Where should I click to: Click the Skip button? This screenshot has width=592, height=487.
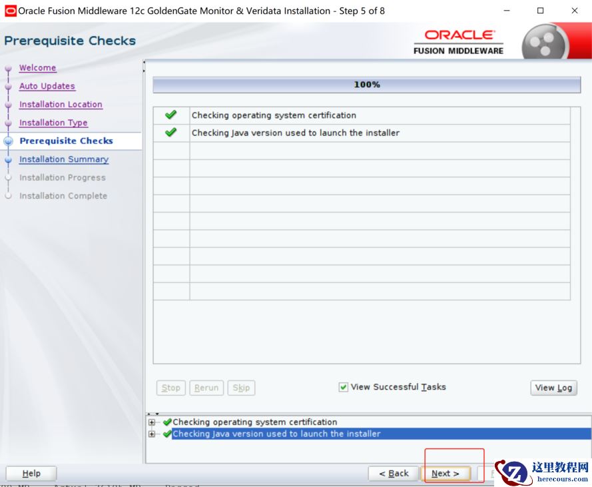click(241, 388)
